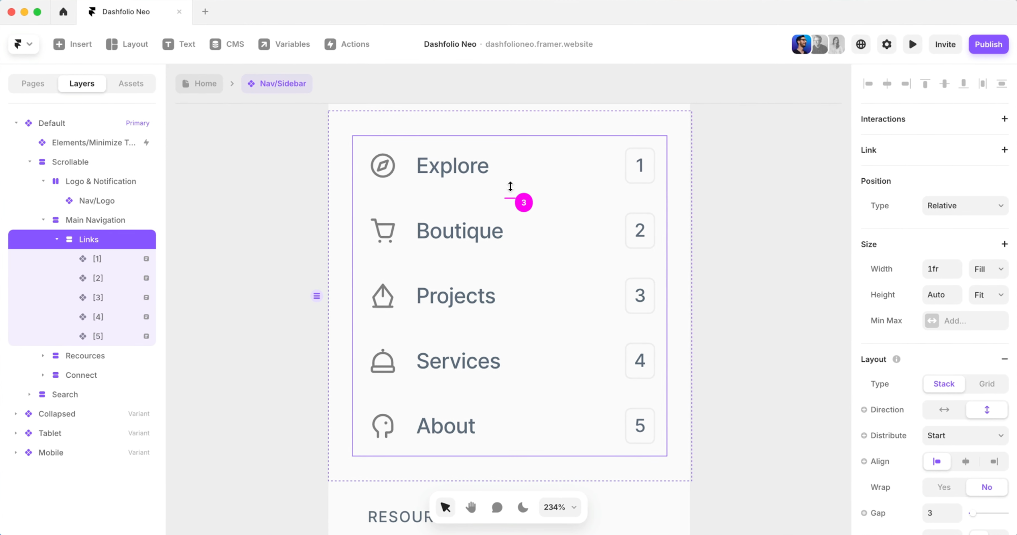The height and width of the screenshot is (535, 1017).
Task: Click the lightning icon on Elements/Minimize layer
Action: point(147,143)
